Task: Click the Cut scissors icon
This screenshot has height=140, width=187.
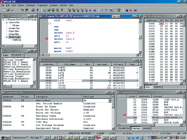Action: [19, 10]
